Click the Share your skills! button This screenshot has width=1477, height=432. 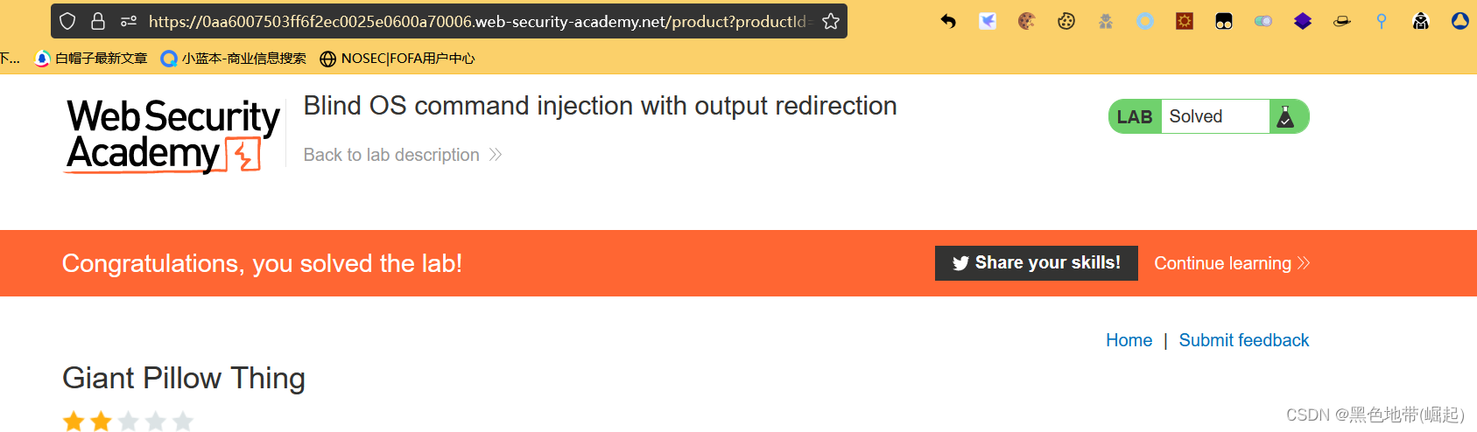pos(1036,263)
